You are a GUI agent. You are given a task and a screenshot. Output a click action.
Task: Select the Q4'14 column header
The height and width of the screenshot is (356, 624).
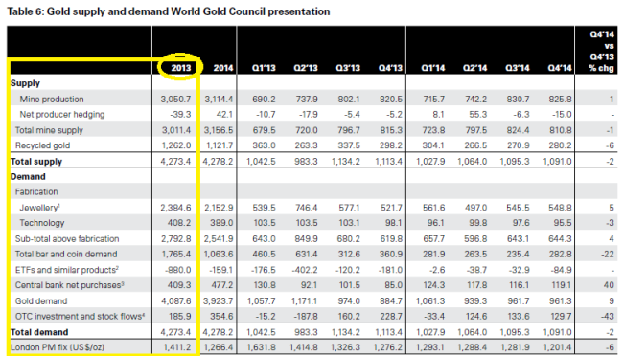(x=560, y=68)
